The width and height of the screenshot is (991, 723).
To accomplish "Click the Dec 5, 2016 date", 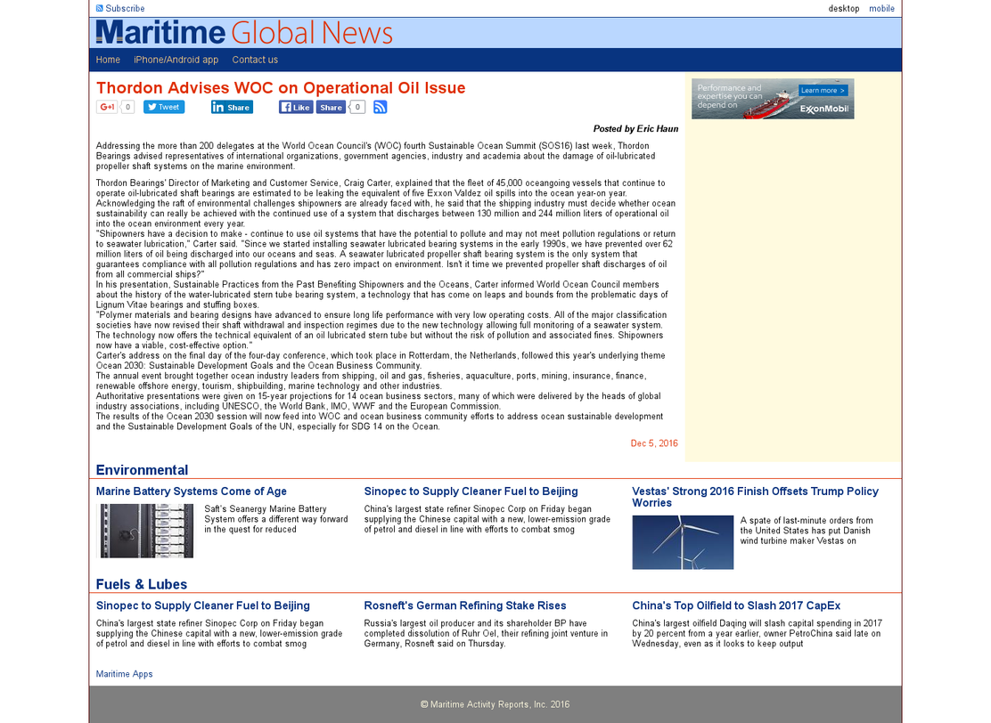I will point(654,443).
